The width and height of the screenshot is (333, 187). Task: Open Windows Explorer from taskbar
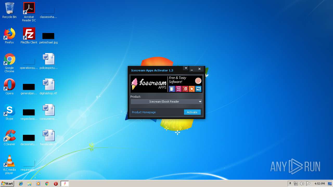[x=29, y=184]
